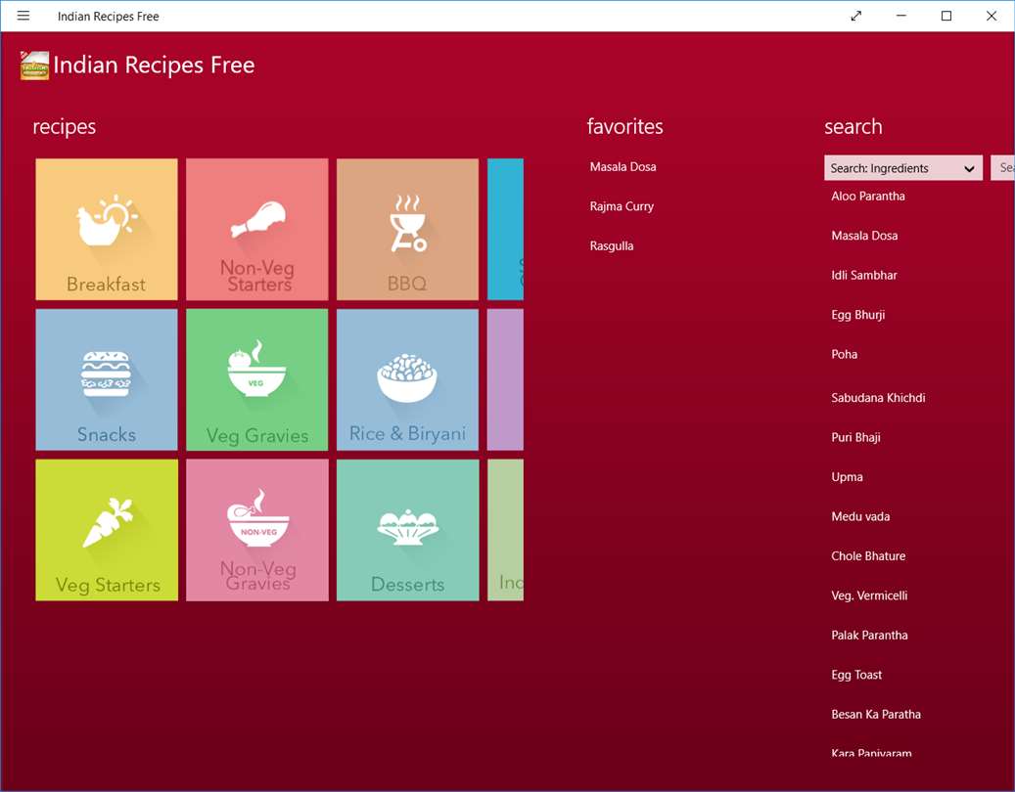This screenshot has height=792, width=1015.
Task: Open the hamburger navigation menu
Action: (23, 16)
